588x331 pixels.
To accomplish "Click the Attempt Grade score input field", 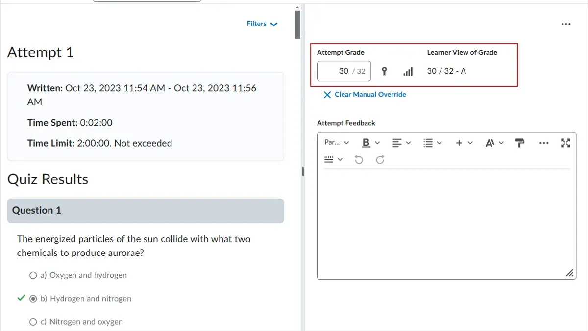I will 344,71.
